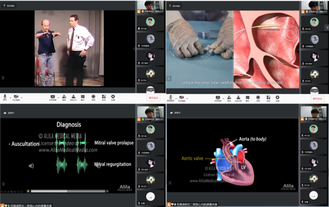This screenshot has width=329, height=207.
Task: Start recording in the catheter video meeting toolbar
Action: 258,98
